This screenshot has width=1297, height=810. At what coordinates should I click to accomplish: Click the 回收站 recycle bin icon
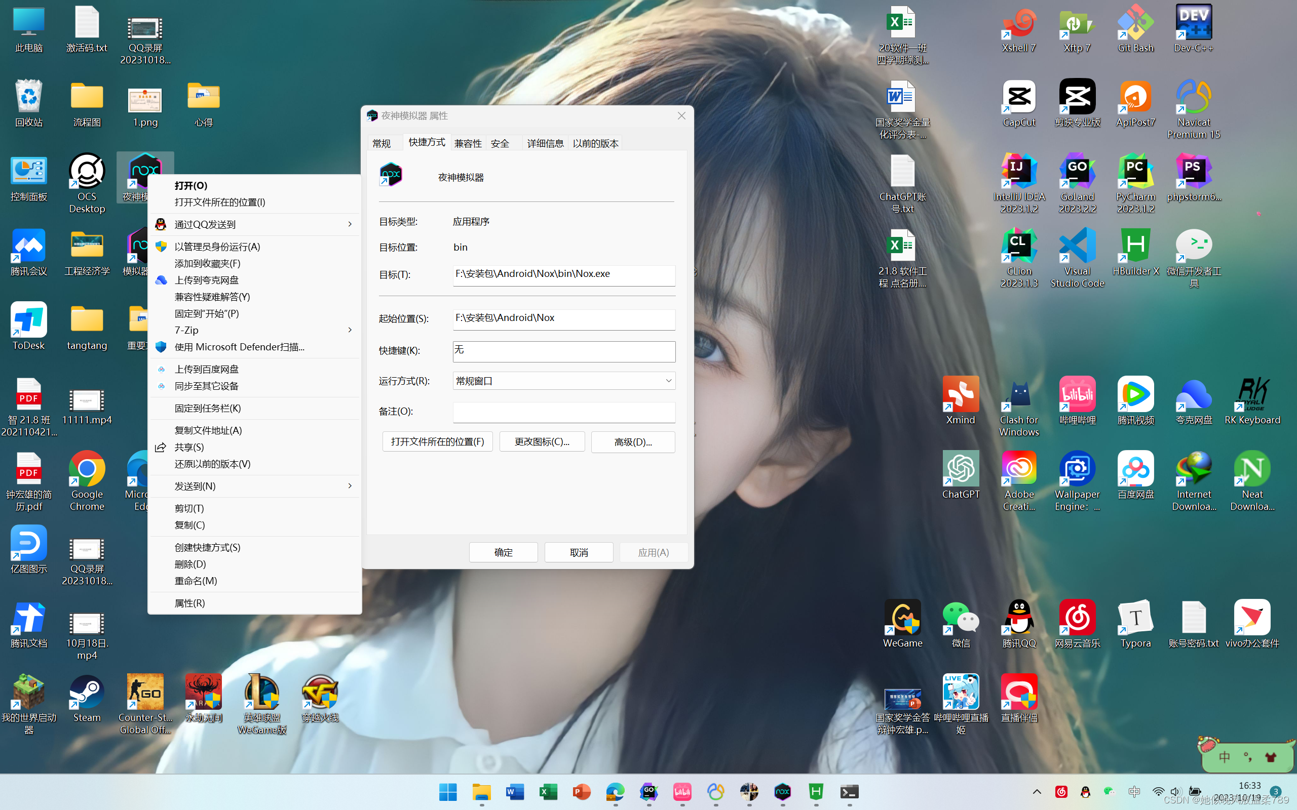click(x=28, y=104)
